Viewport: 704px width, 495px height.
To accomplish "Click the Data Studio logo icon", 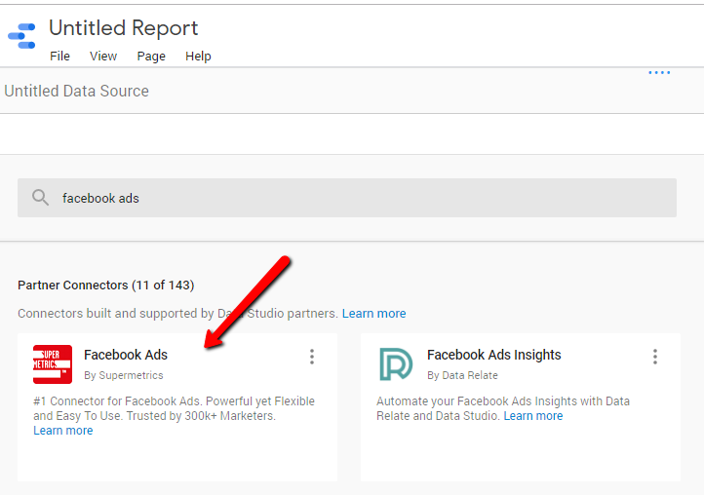I will coord(21,37).
